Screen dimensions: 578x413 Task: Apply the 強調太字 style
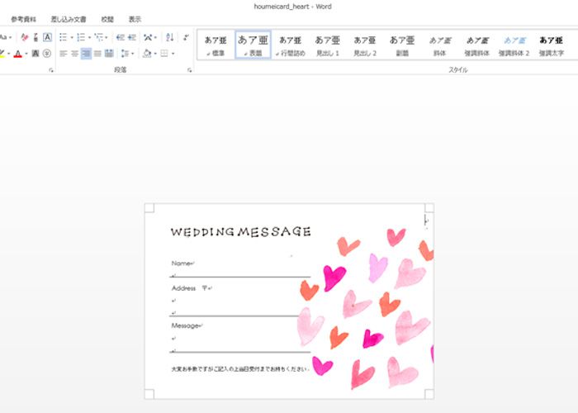coord(551,45)
